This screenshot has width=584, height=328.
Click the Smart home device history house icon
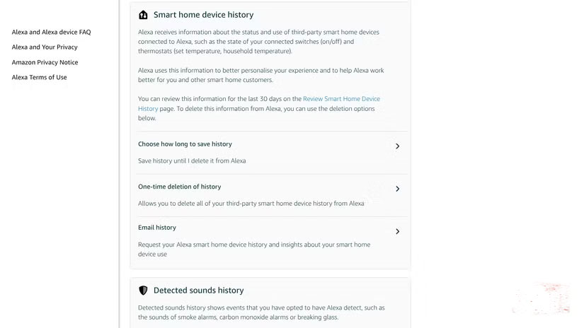[x=143, y=15]
